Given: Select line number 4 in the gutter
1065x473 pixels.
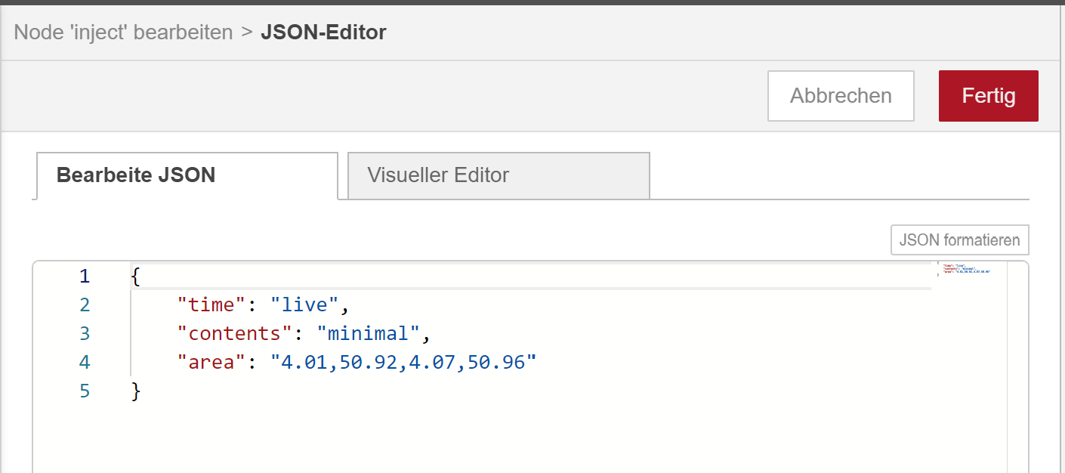Looking at the screenshot, I should (85, 363).
